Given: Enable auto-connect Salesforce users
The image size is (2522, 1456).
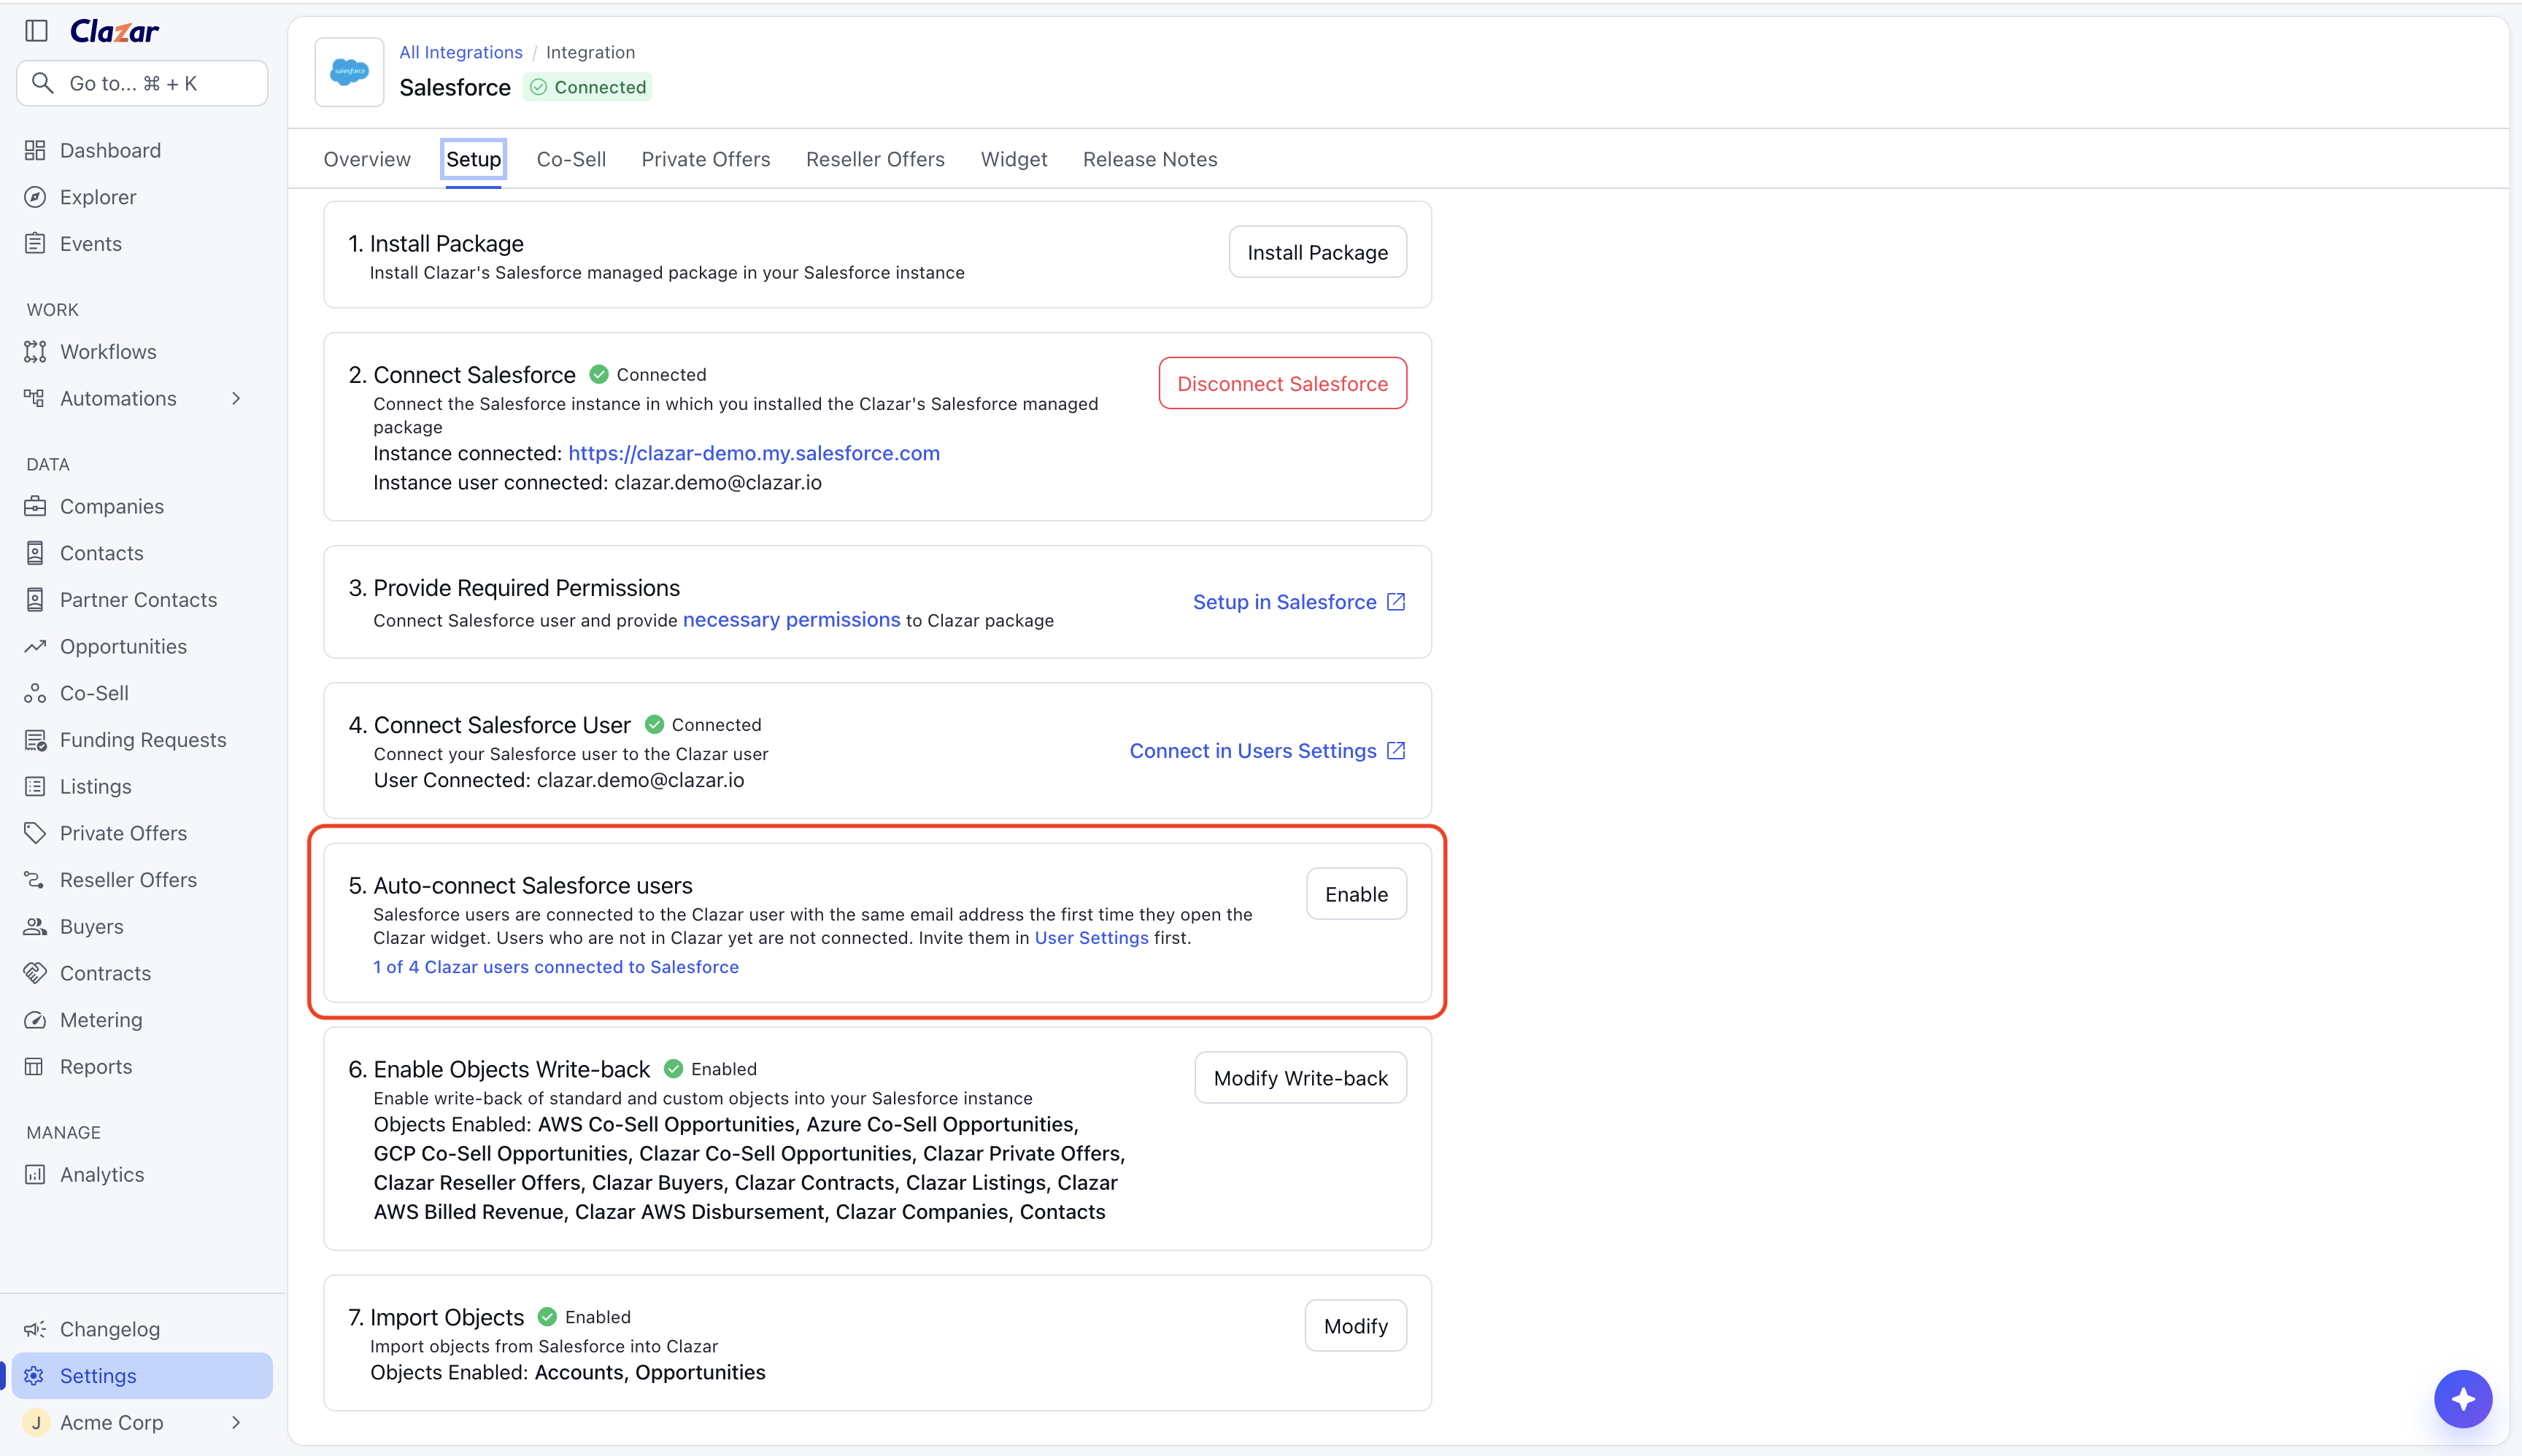Looking at the screenshot, I should [1357, 894].
